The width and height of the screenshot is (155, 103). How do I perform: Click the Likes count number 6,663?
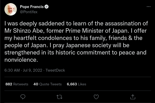point(72,84)
